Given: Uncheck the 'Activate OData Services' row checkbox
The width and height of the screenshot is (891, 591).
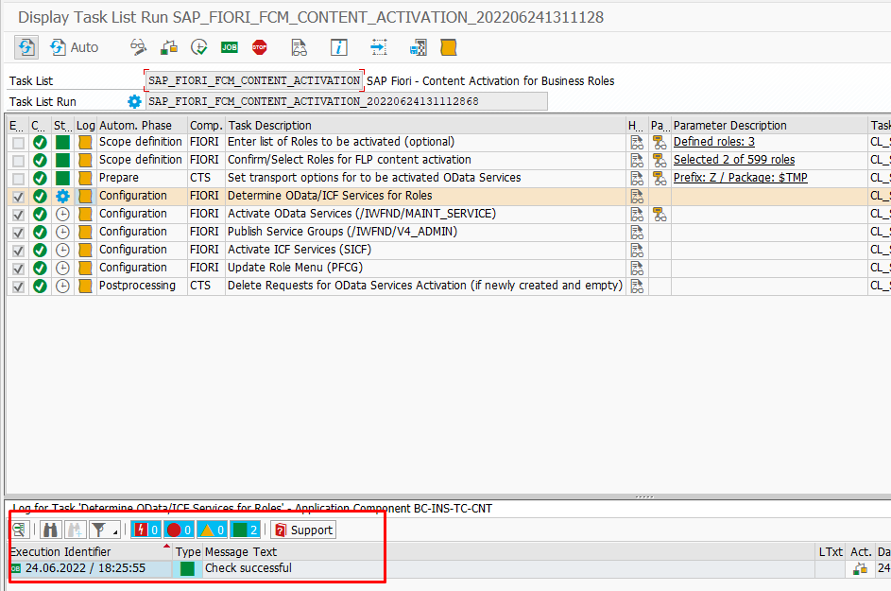Looking at the screenshot, I should pos(18,215).
